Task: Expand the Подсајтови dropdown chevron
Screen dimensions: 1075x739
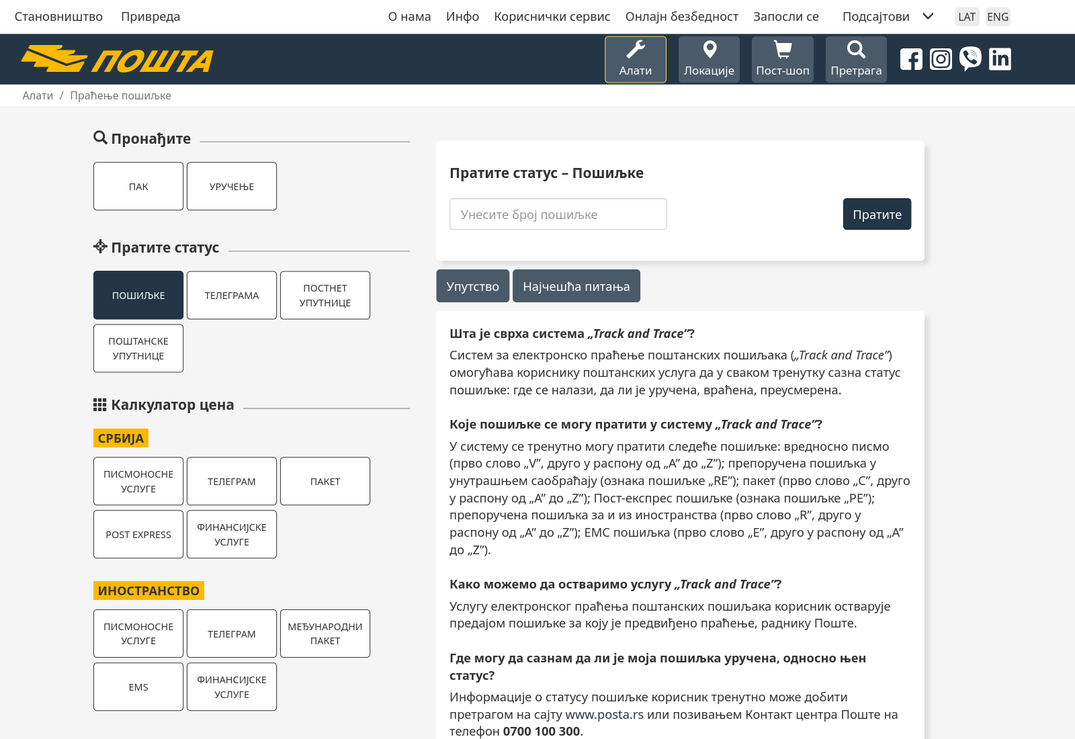Action: (x=928, y=16)
